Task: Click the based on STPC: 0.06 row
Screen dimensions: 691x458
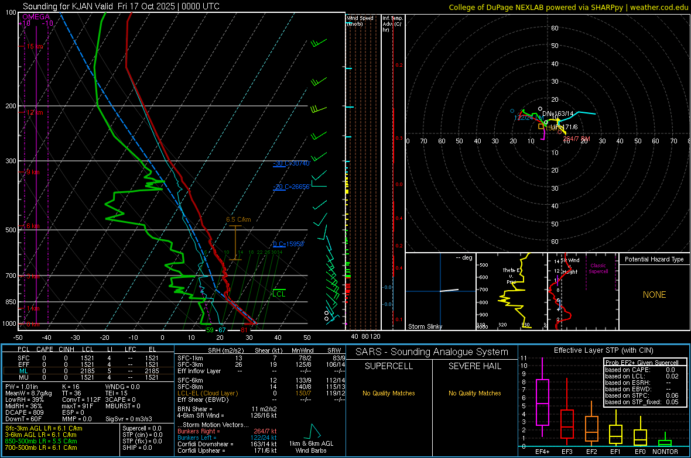Action: 642,395
